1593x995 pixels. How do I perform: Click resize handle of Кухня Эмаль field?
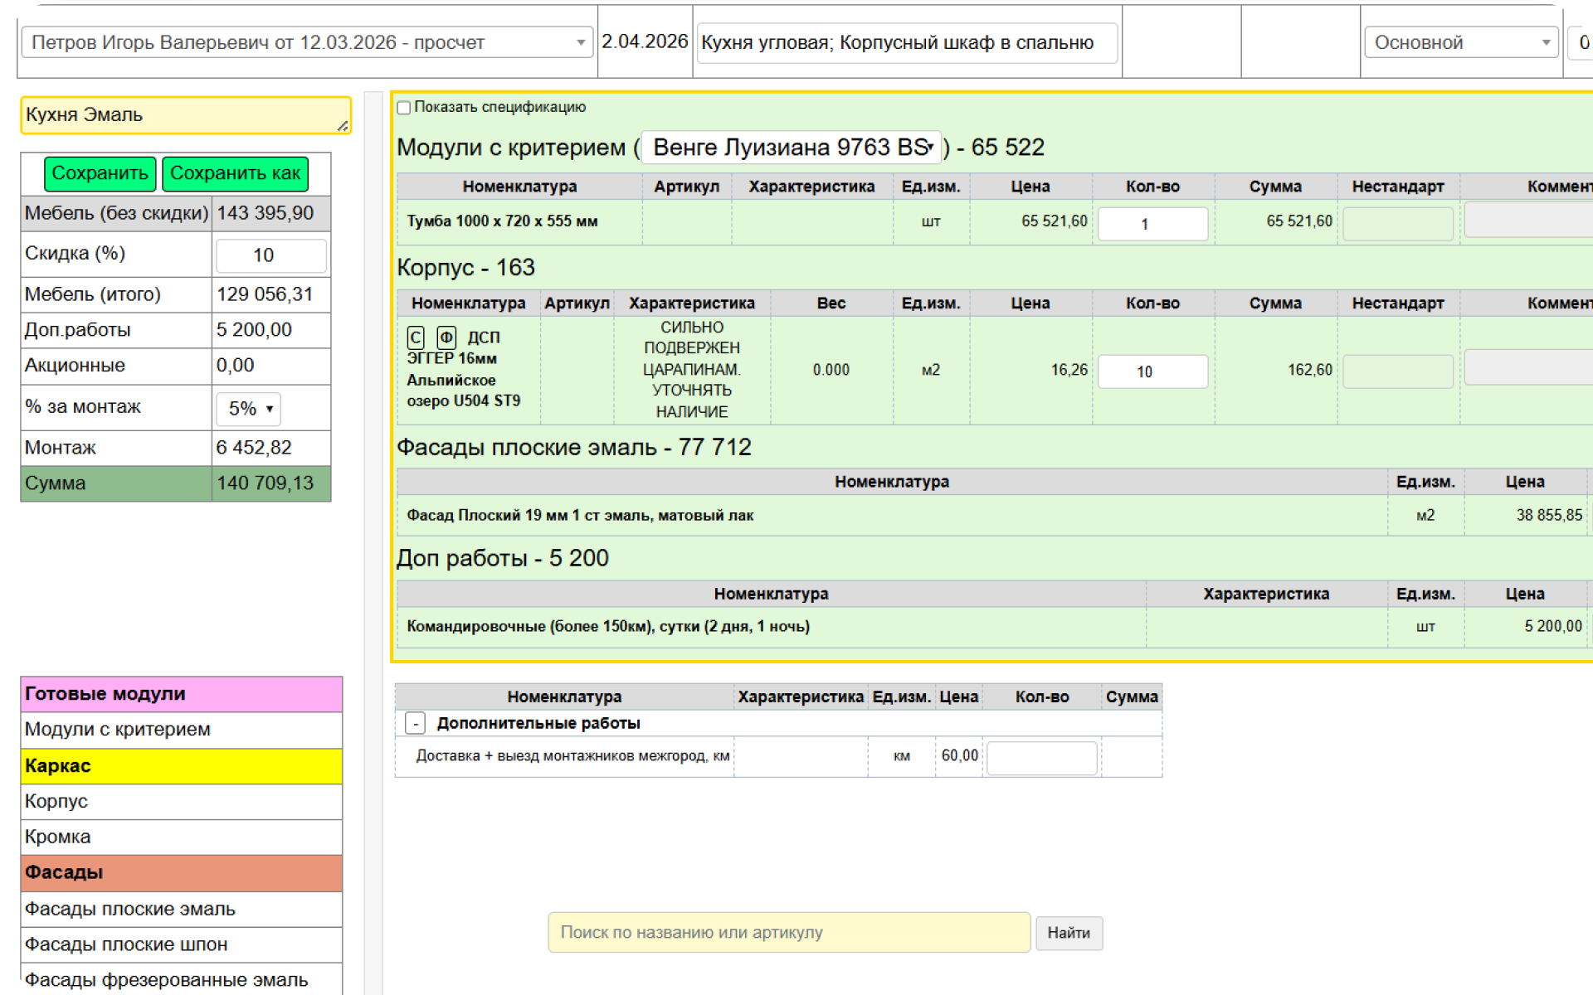(x=343, y=126)
